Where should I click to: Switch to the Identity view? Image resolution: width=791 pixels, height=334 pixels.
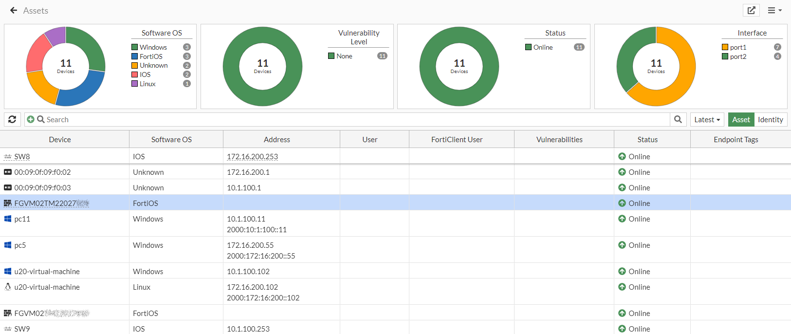tap(771, 119)
